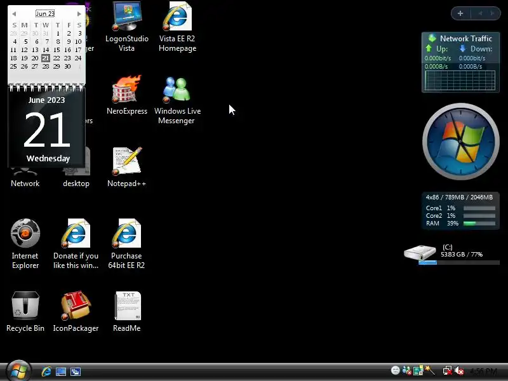Go to next sidebar gadget page arrow
Screen dimensions: 508x381
492,13
